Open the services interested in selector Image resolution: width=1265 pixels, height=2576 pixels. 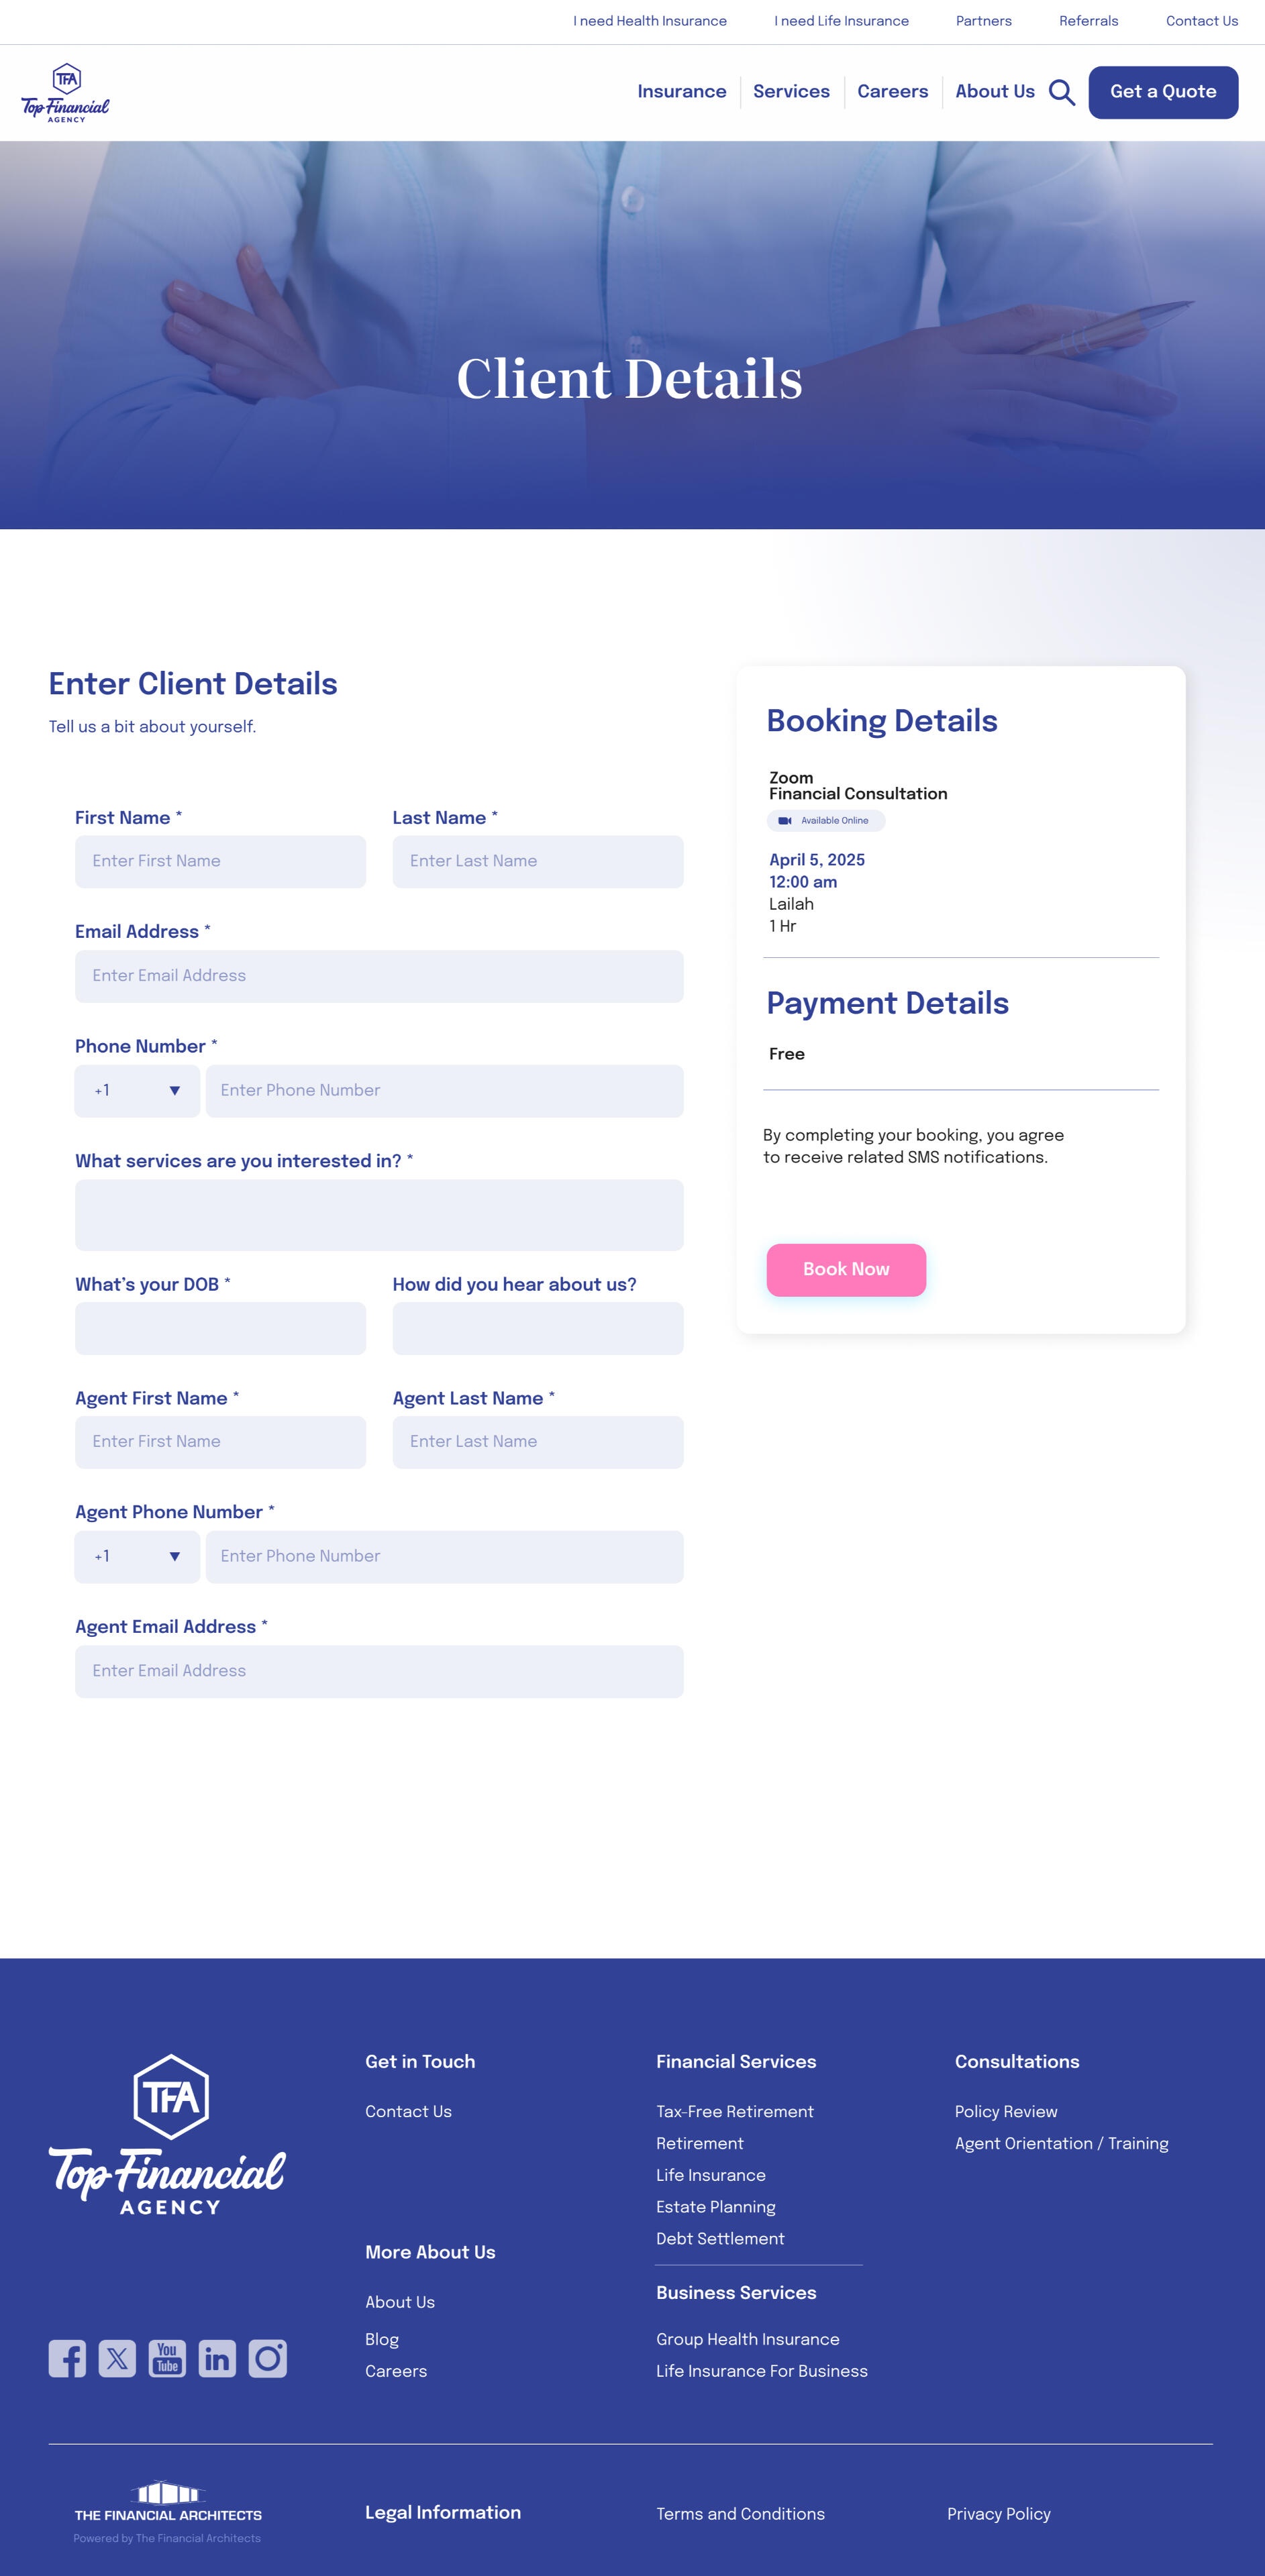[379, 1215]
